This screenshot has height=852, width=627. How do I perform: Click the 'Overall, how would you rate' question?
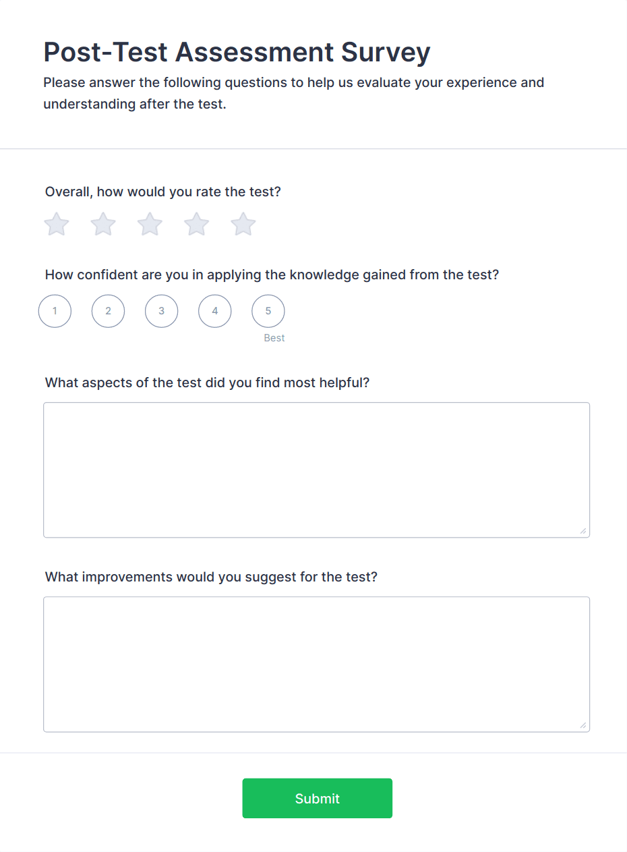[162, 192]
